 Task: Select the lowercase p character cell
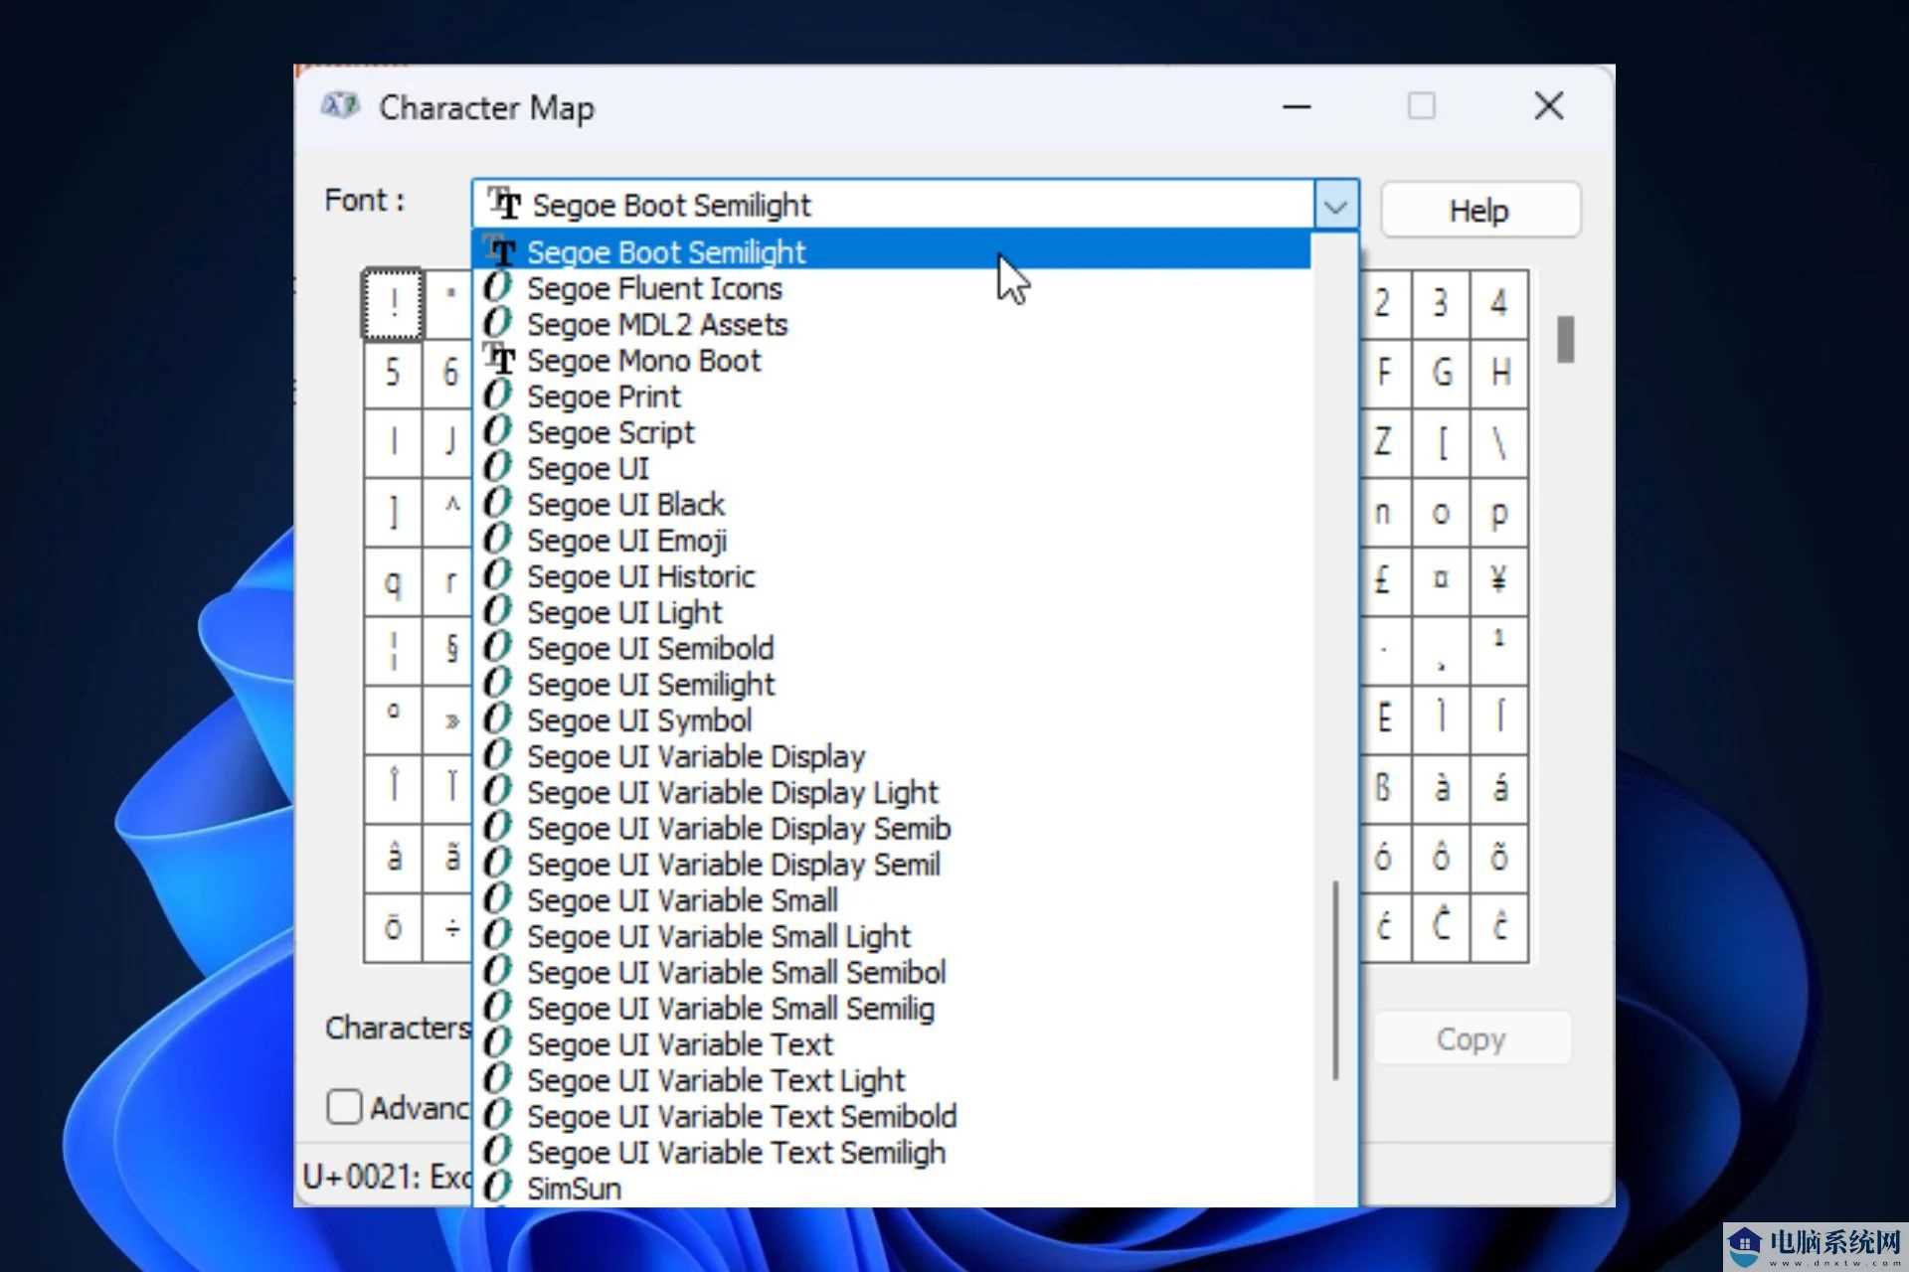pos(1499,512)
